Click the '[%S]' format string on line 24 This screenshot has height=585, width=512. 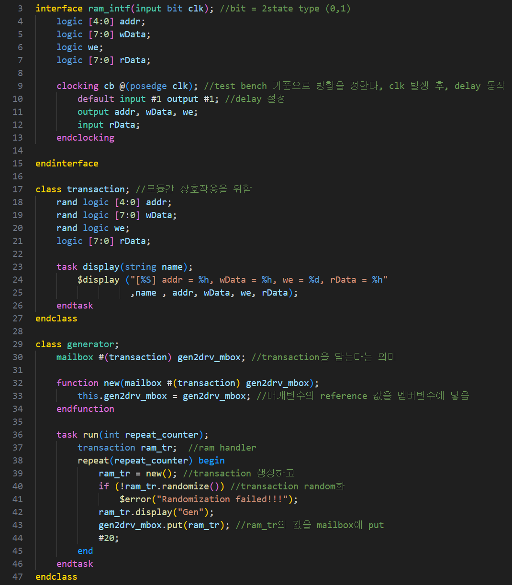coord(146,280)
